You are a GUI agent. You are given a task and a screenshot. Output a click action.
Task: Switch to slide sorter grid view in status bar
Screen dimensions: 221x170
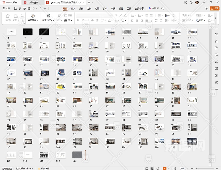152,169
